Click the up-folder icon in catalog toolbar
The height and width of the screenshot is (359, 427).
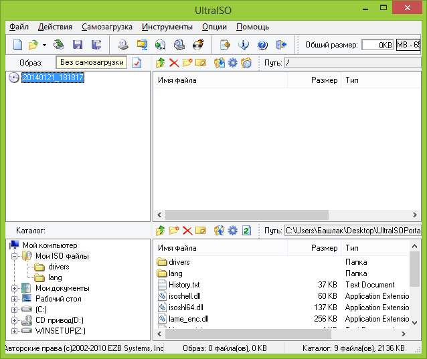pyautogui.click(x=160, y=231)
